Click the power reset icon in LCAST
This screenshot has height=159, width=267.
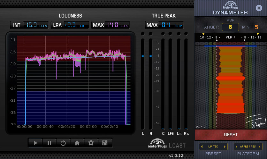[x=63, y=143]
